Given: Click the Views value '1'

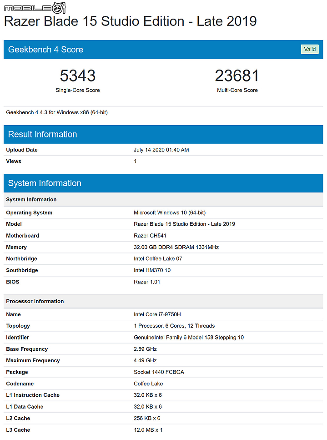Looking at the screenshot, I should (x=135, y=162).
